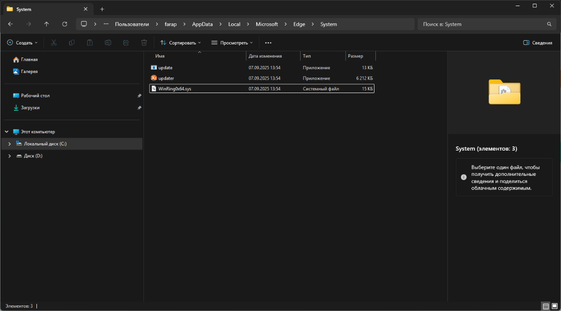Open the Сортировать dropdown menu
Screen dimensions: 561x311
(180, 43)
